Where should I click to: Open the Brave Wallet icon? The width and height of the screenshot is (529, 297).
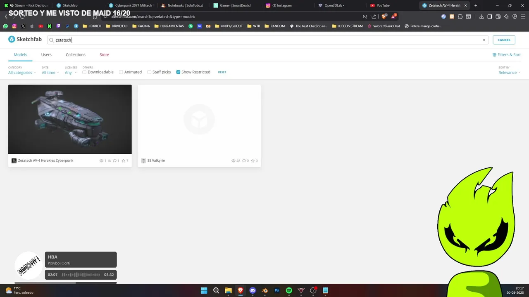498,16
